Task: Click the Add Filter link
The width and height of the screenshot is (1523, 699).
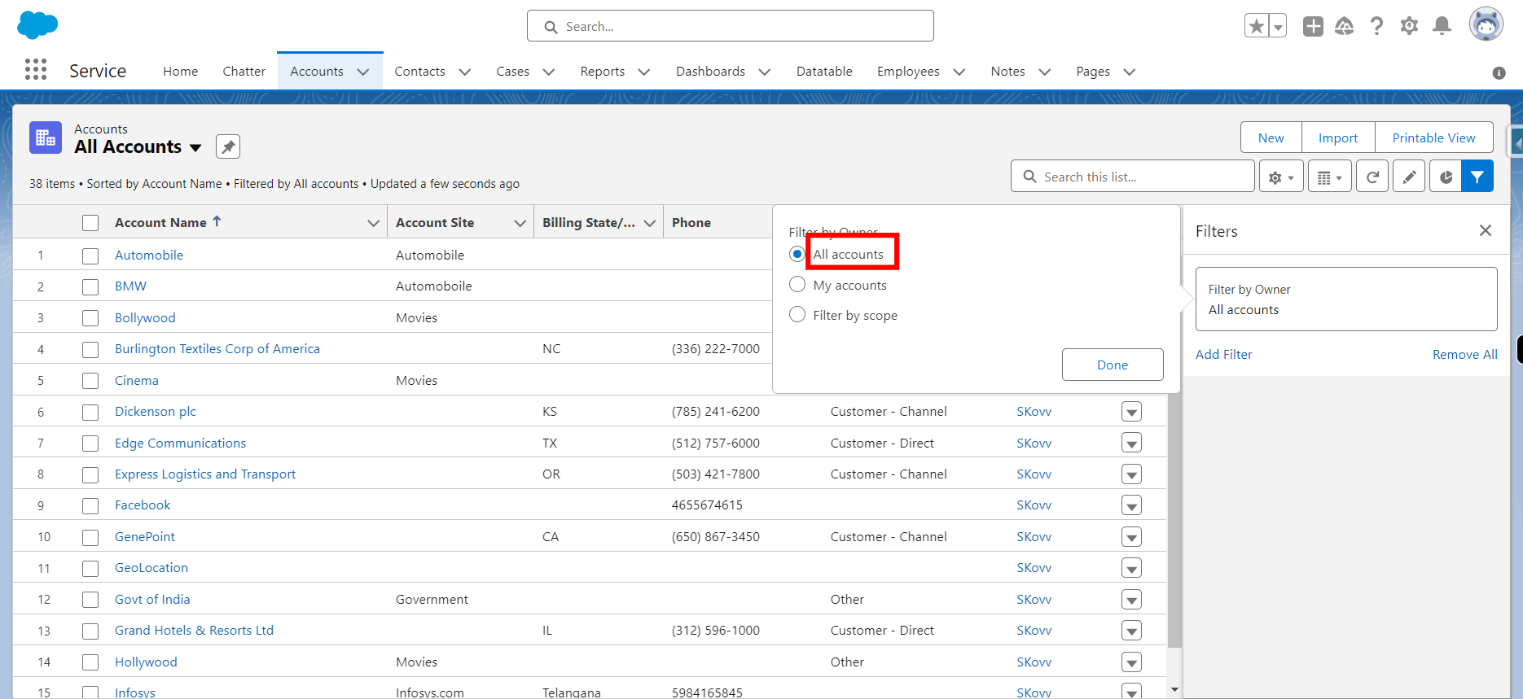Action: [x=1223, y=355]
